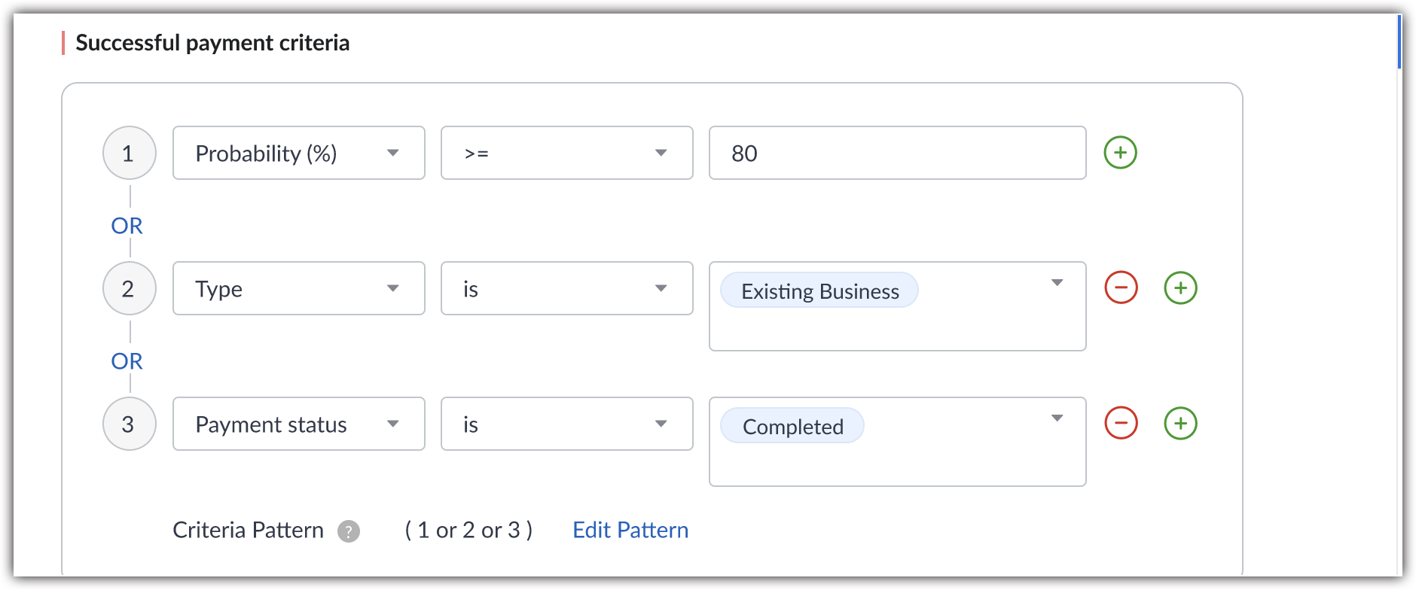Click the Existing Business tag
Screen dimensions: 1416x590
(x=819, y=290)
